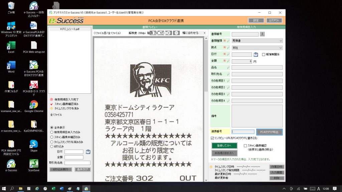Open the calendar picker beside the 日付 field
The image size is (342, 192).
pos(256,55)
